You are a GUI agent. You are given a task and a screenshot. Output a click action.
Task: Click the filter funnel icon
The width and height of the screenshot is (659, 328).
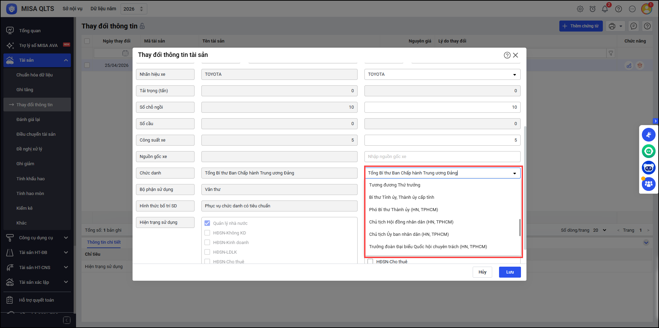(610, 53)
